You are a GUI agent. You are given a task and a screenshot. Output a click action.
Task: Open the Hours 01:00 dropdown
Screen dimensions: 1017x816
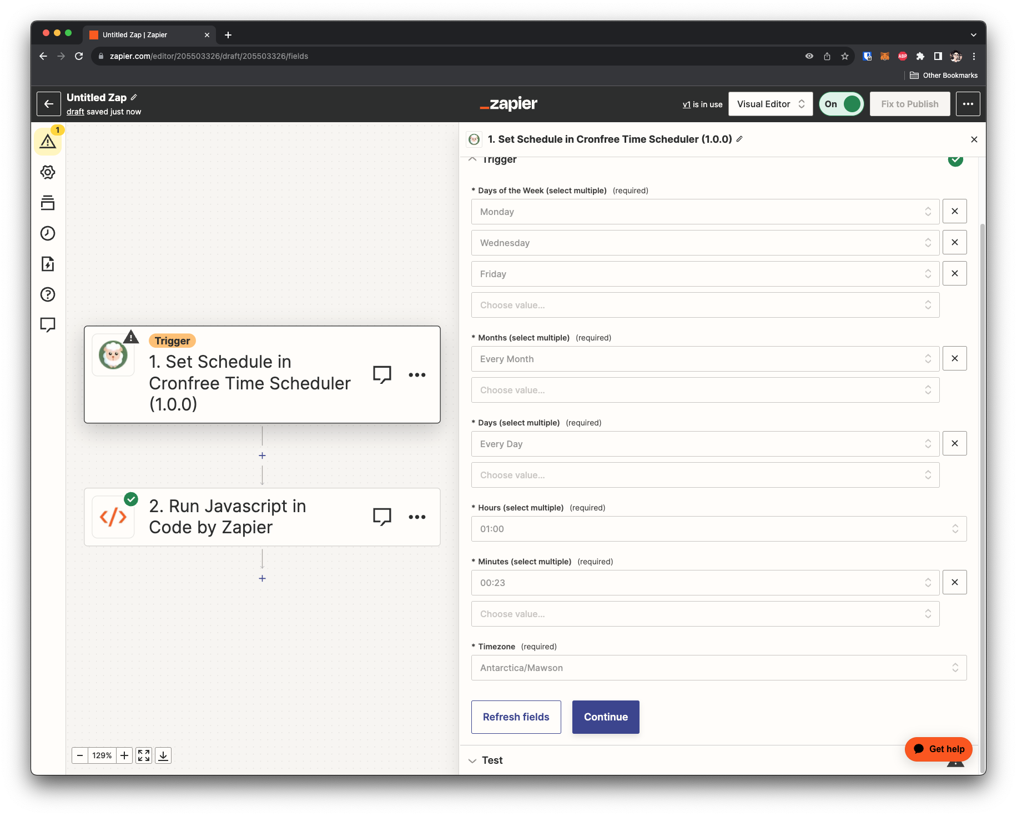718,529
